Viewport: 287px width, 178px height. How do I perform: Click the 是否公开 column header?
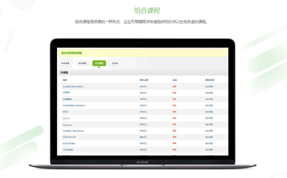coord(144,80)
